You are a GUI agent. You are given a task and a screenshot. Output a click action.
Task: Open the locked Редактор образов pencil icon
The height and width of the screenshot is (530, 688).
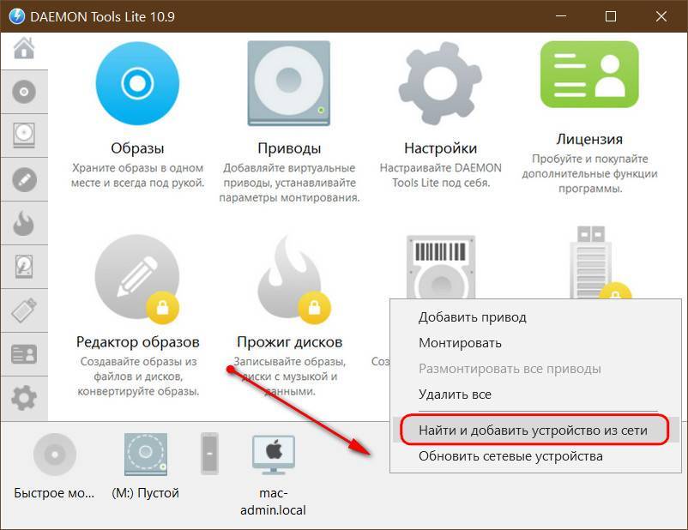[137, 277]
